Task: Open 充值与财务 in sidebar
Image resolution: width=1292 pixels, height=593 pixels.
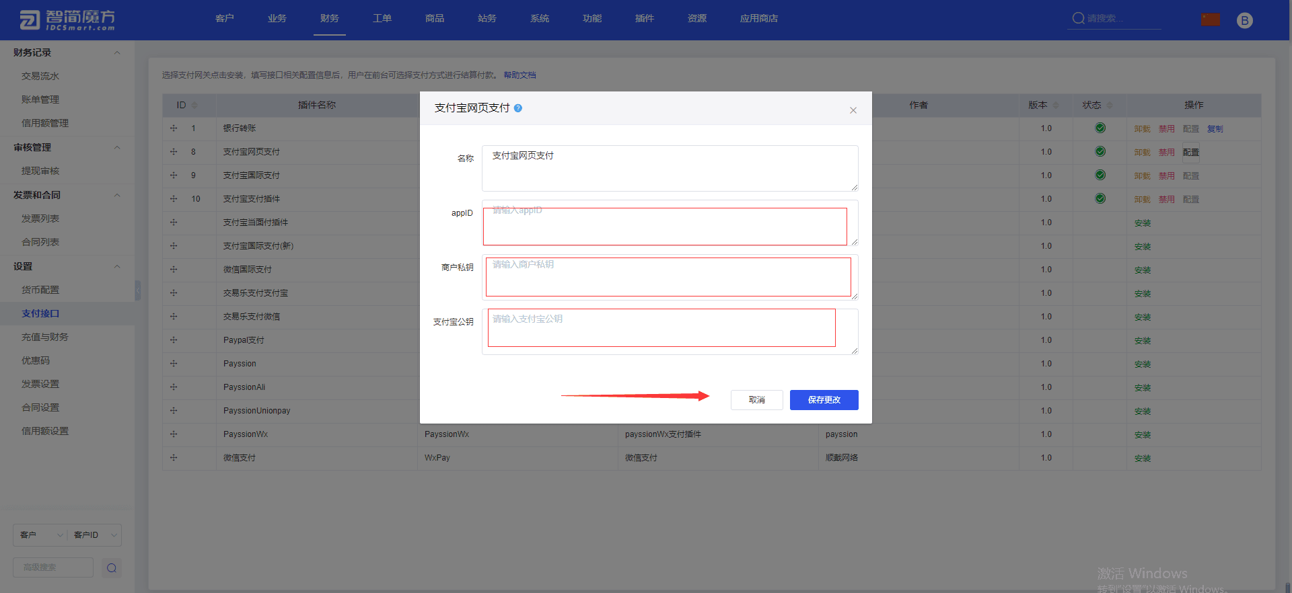Action: (45, 337)
